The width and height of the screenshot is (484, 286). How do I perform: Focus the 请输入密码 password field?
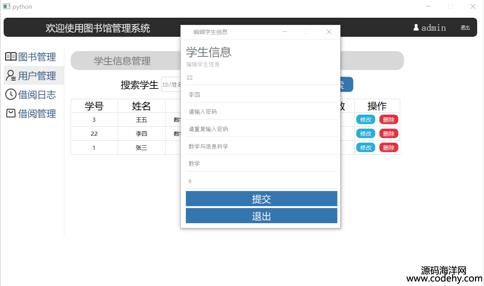[x=261, y=112]
